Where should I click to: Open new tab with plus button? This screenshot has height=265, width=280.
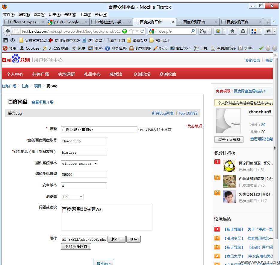(x=267, y=22)
